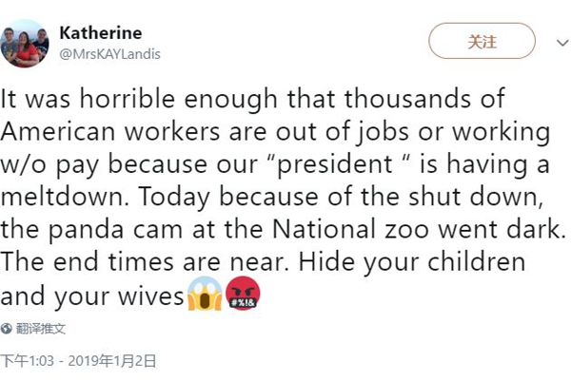Click the text "and your wives"
Screen dimensions: 571x381
click(91, 297)
